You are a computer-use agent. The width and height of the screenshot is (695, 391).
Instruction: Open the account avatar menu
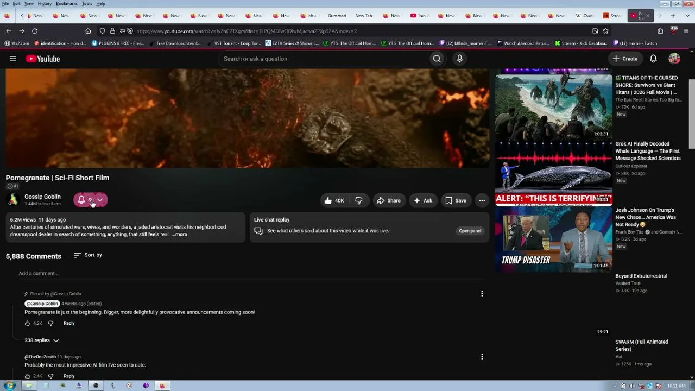pyautogui.click(x=674, y=59)
